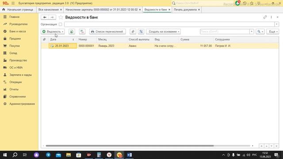The height and width of the screenshot is (159, 283).
Task: Open the three-dot form options menu
Action: pyautogui.click(x=271, y=17)
